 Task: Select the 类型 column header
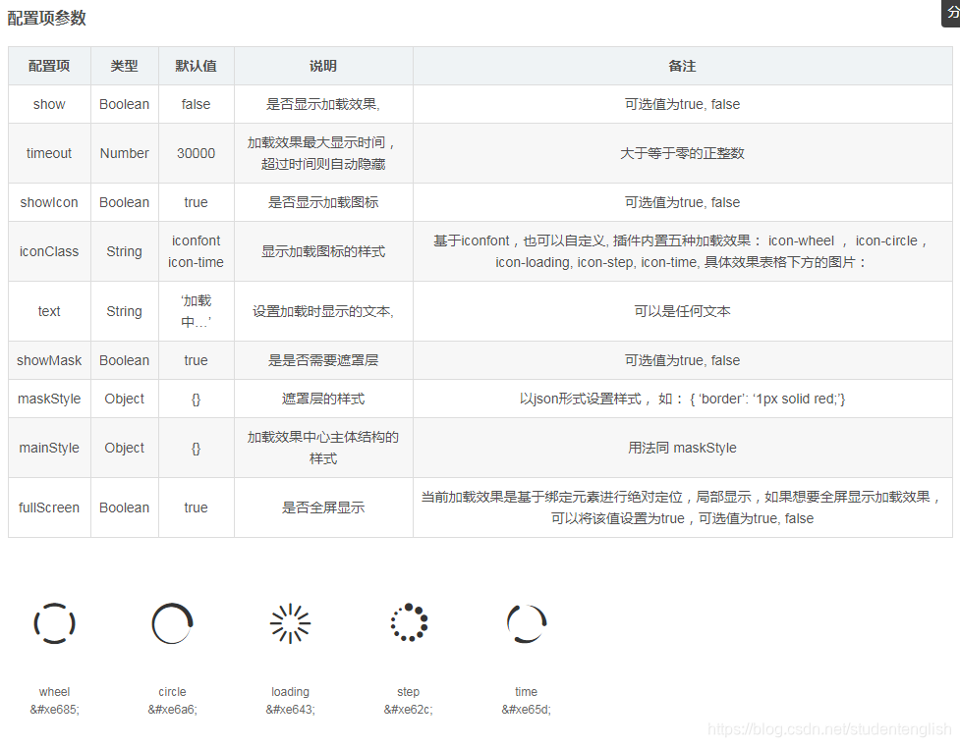point(124,66)
